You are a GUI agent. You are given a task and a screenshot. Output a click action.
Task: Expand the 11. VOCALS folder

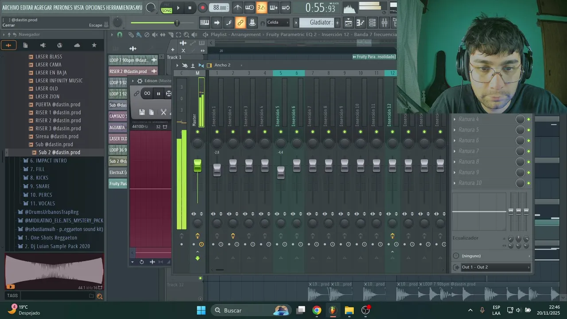coord(42,203)
